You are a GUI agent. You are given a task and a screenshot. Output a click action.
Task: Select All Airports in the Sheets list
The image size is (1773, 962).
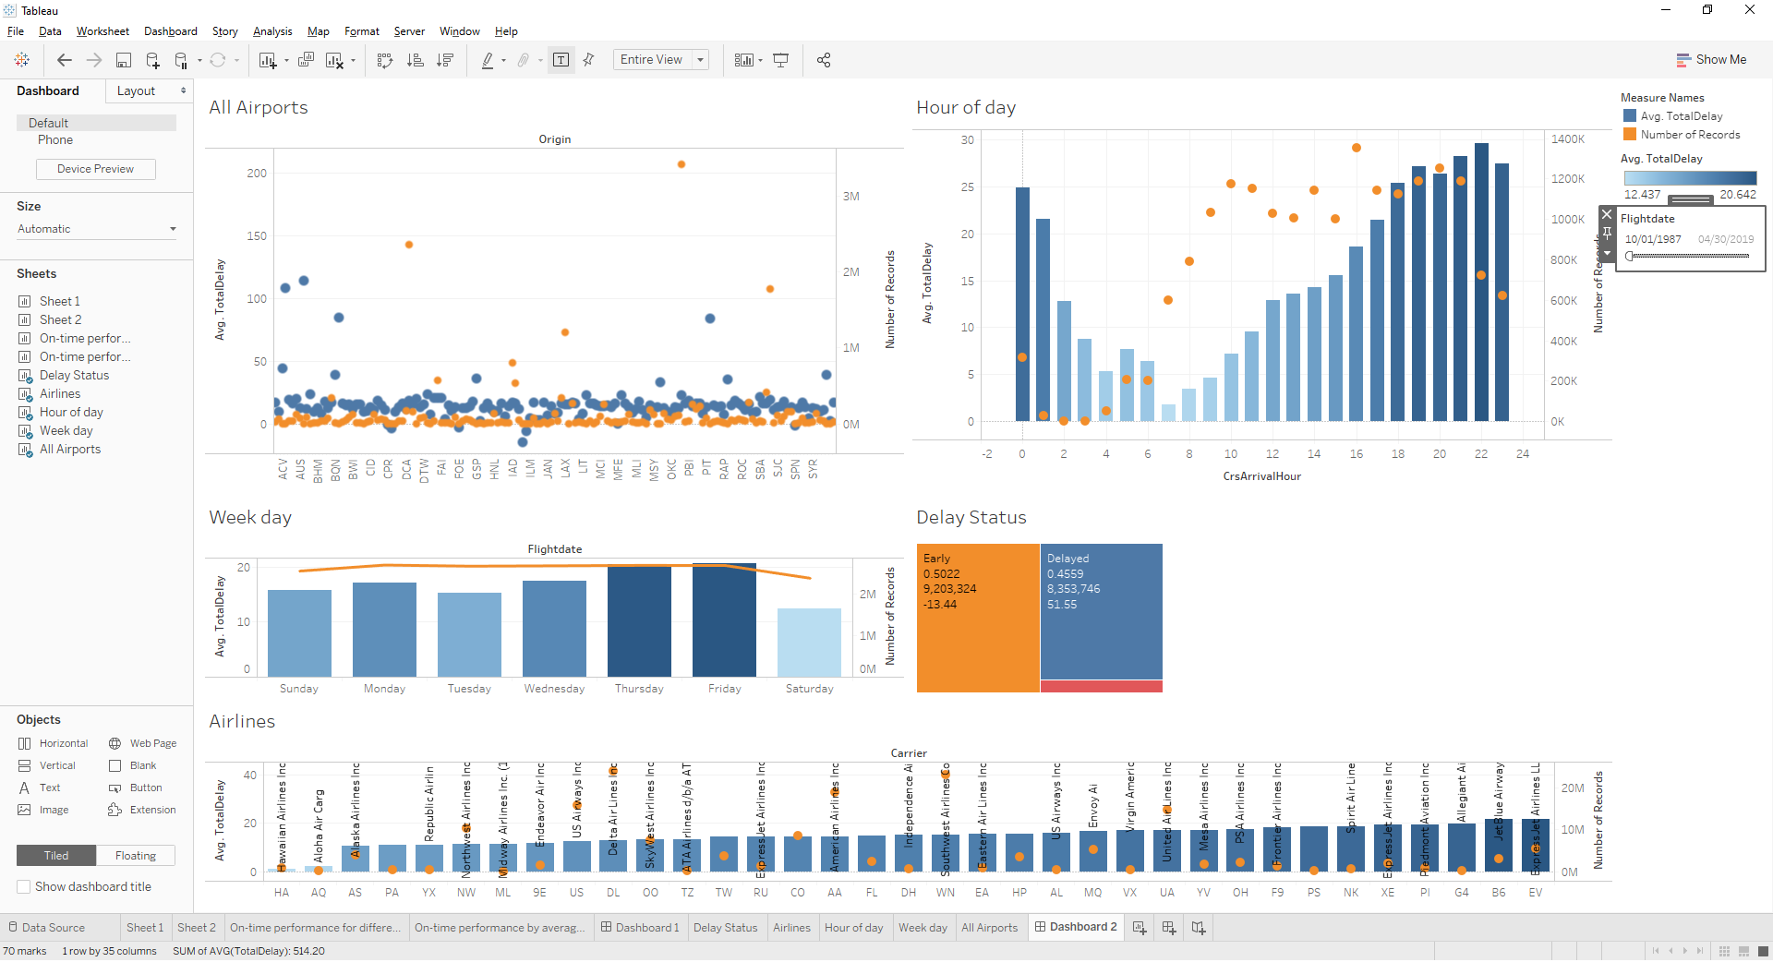point(68,449)
